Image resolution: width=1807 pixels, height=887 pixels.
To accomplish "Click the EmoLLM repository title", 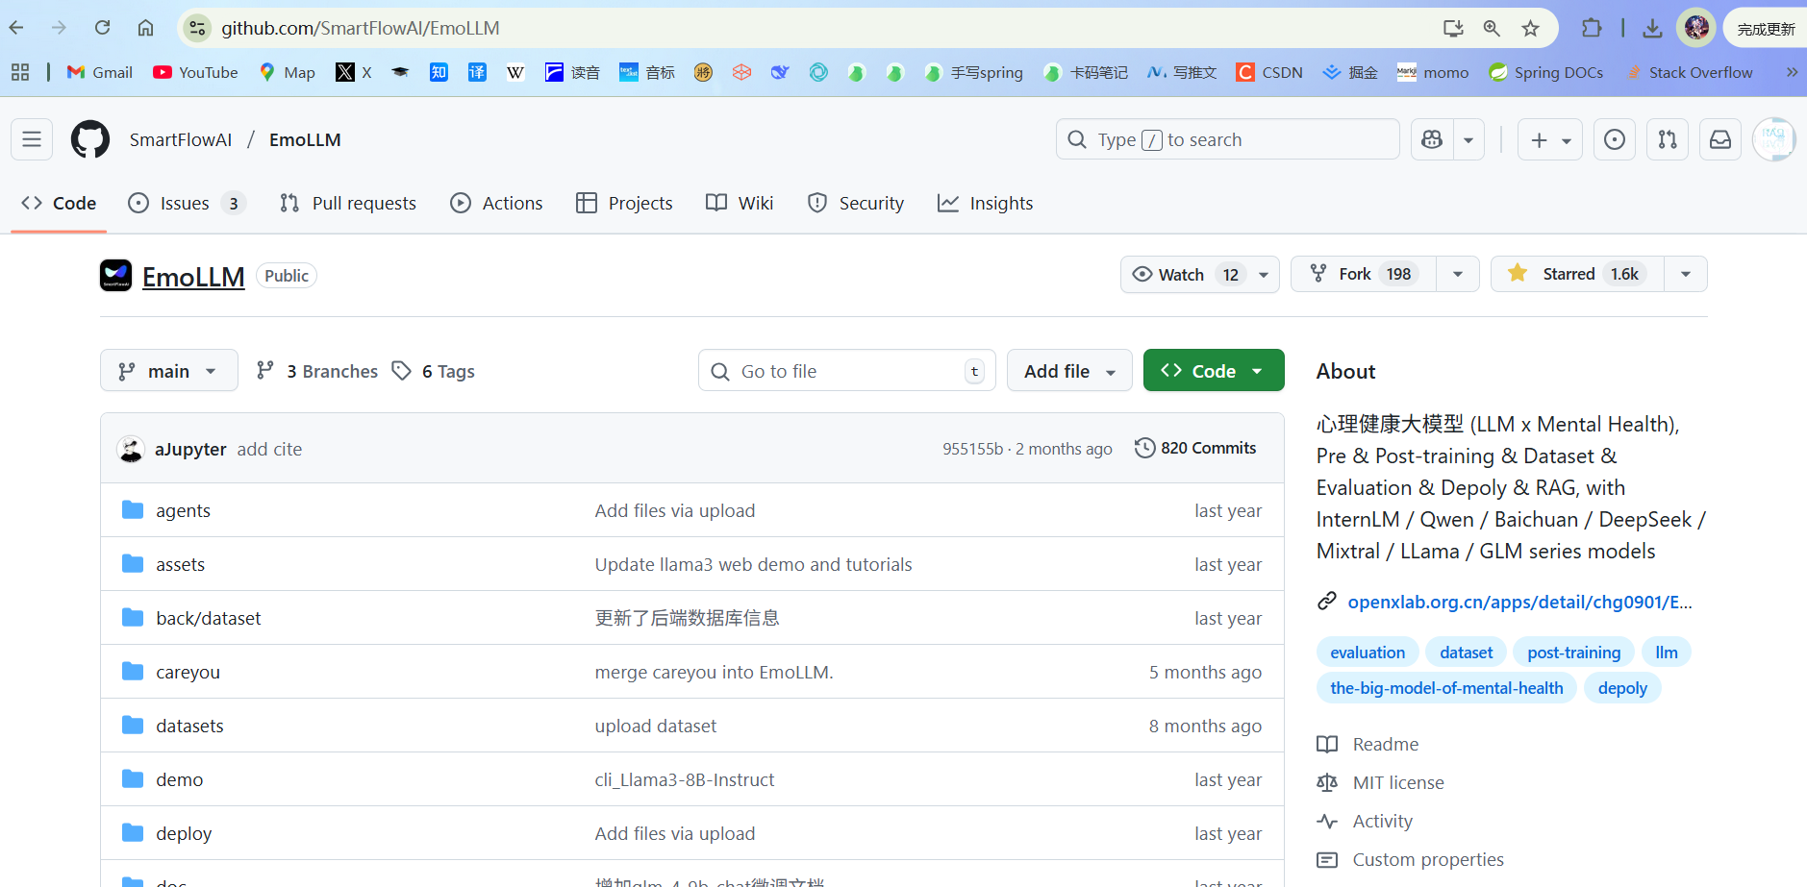I will coord(193,277).
